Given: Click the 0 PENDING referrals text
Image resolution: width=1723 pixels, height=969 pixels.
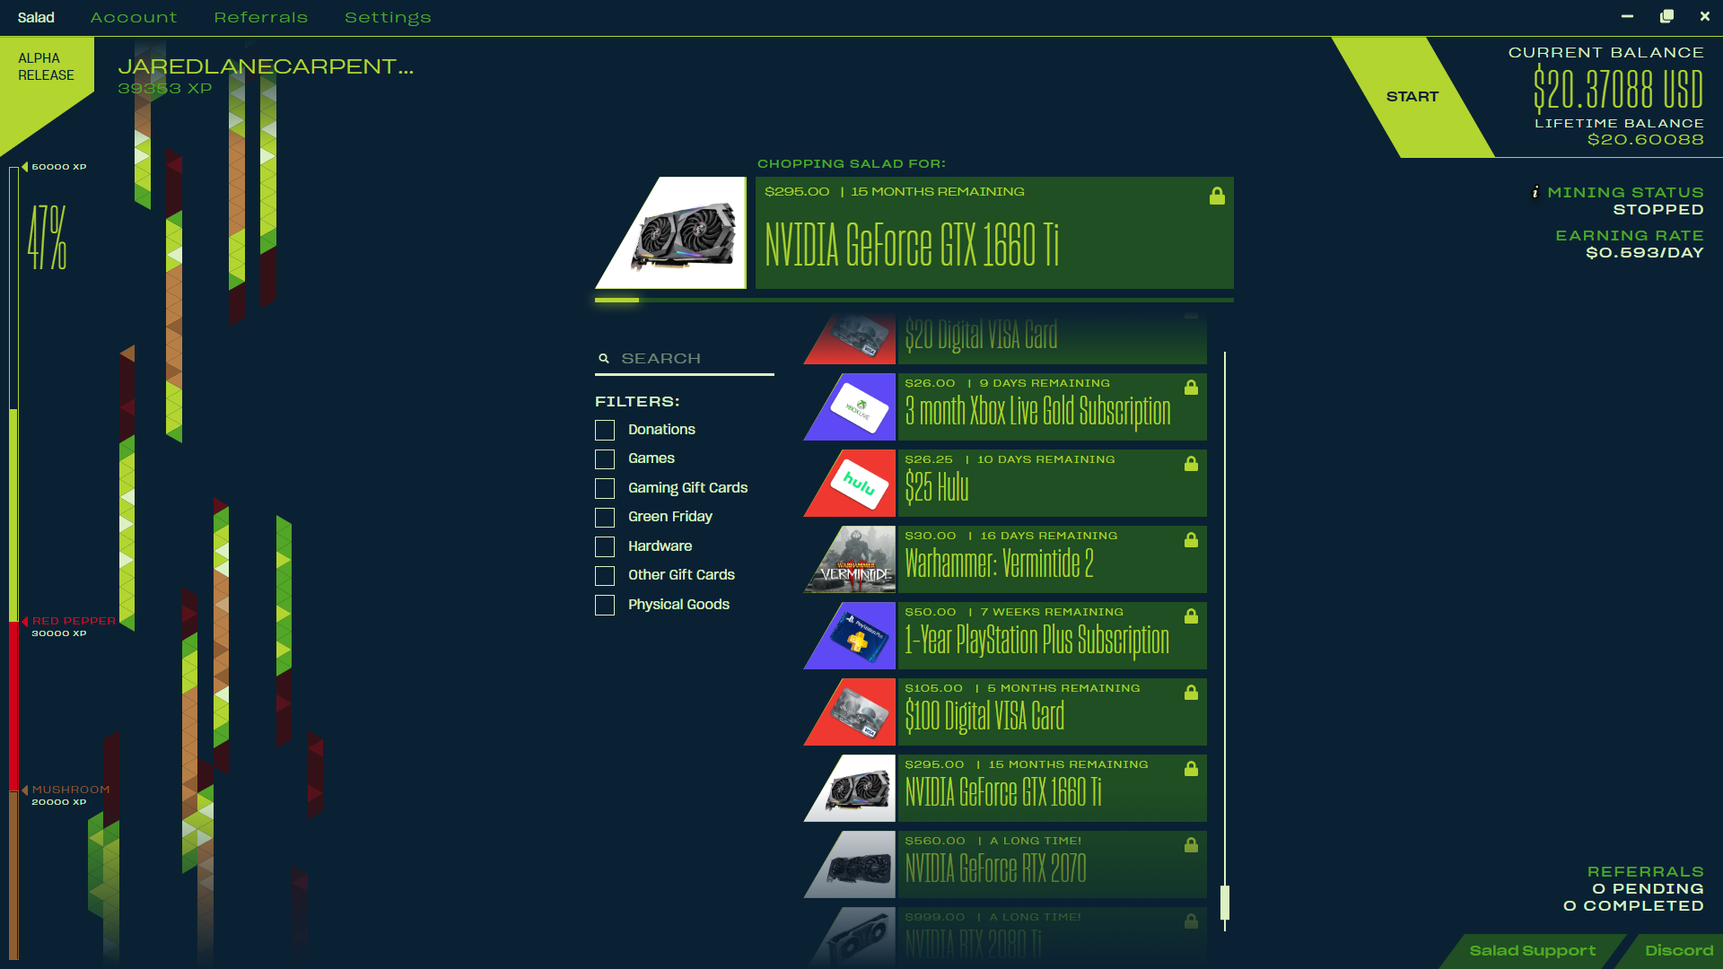Looking at the screenshot, I should (1648, 889).
